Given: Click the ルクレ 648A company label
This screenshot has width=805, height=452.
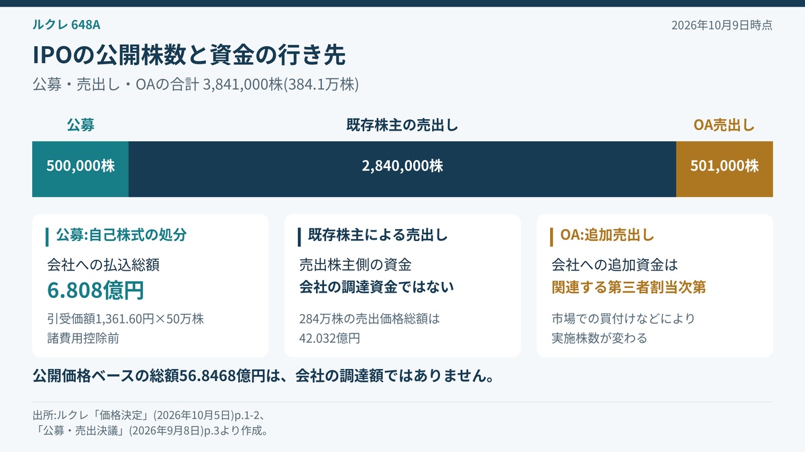Looking at the screenshot, I should [66, 25].
